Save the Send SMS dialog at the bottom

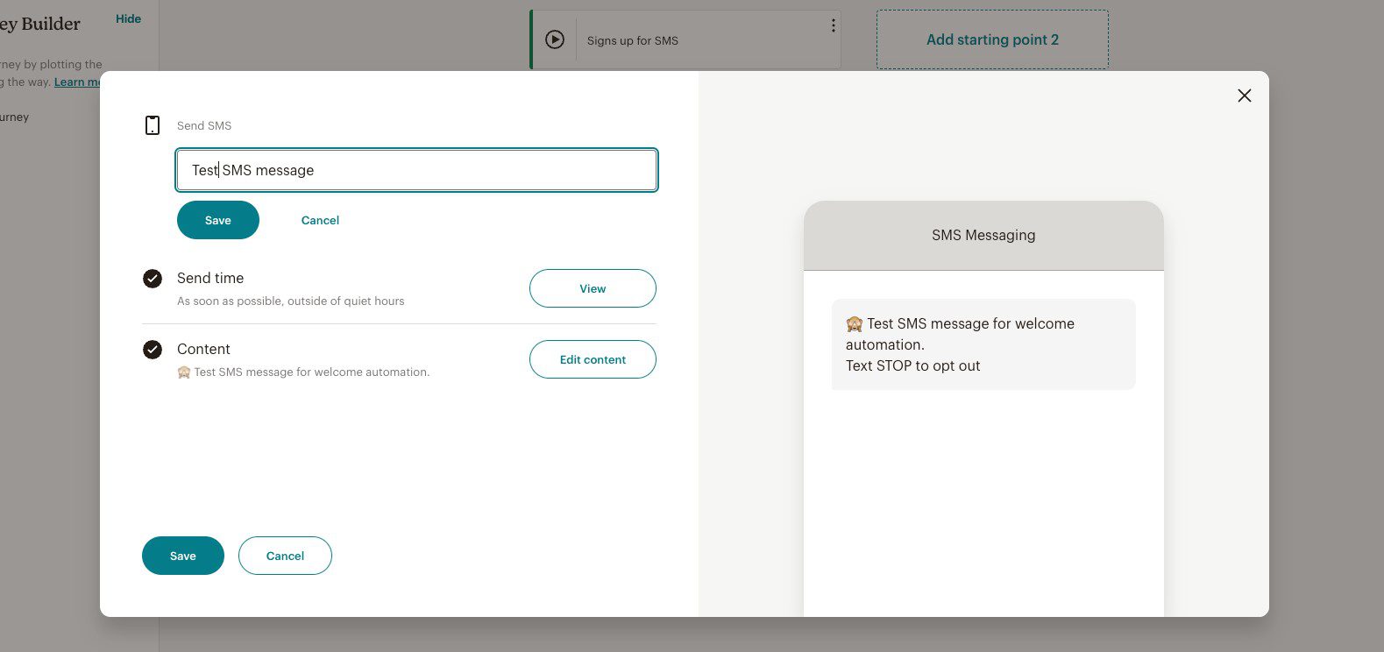coord(183,556)
